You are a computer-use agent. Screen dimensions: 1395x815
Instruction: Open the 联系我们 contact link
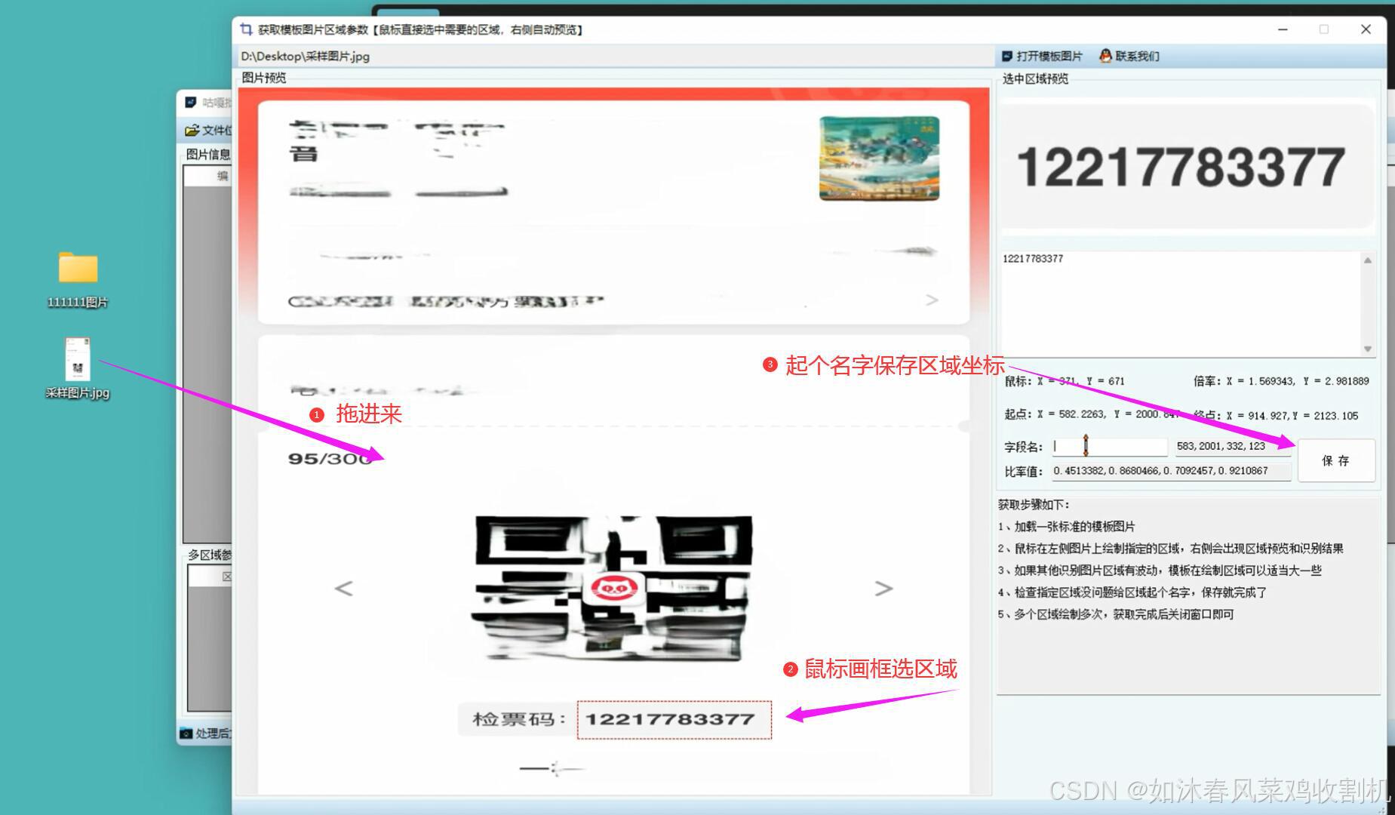[1129, 56]
